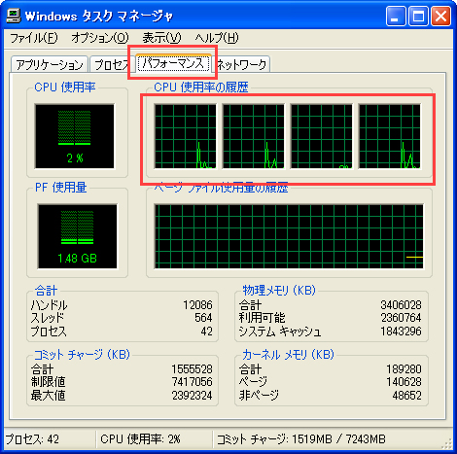This screenshot has width=457, height=454.
Task: Open the ファイル(F) menu
Action: click(x=34, y=38)
